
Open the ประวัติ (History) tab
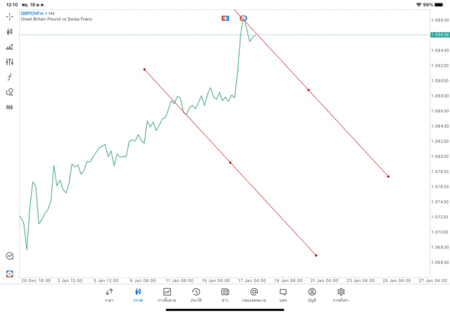click(x=195, y=294)
